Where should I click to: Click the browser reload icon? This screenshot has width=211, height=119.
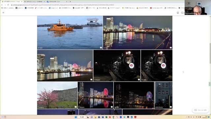coord(8,5)
